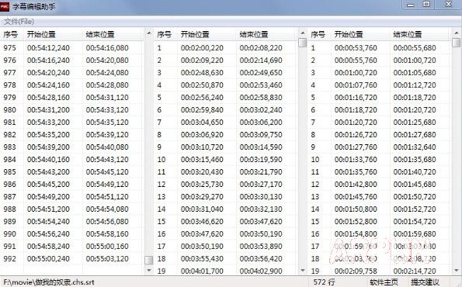
Task: Select start time 00:54:35,200
Action: 48,134
